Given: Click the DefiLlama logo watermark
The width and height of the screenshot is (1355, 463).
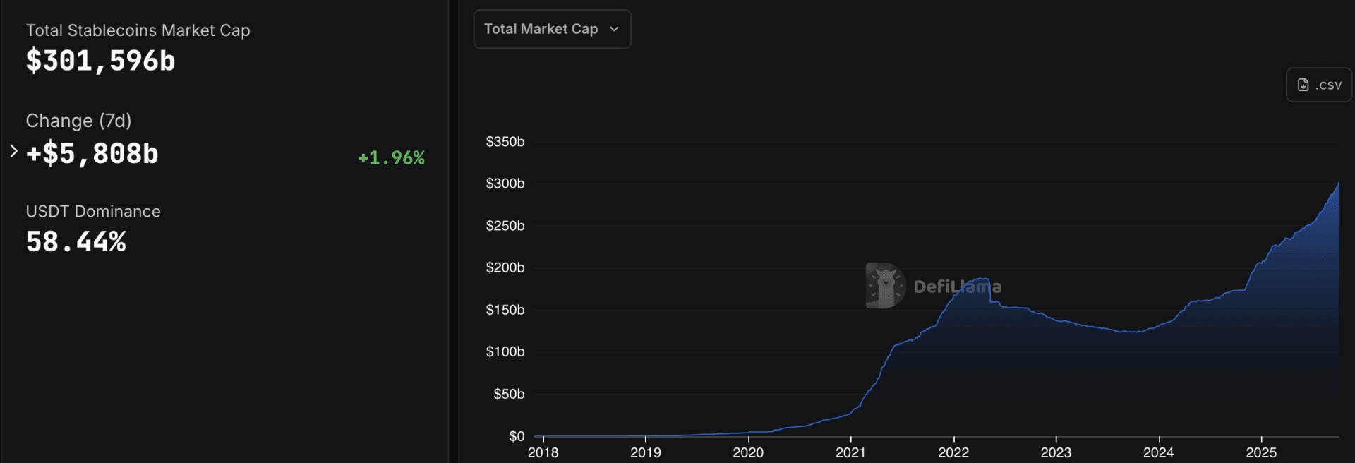Looking at the screenshot, I should click(x=884, y=286).
